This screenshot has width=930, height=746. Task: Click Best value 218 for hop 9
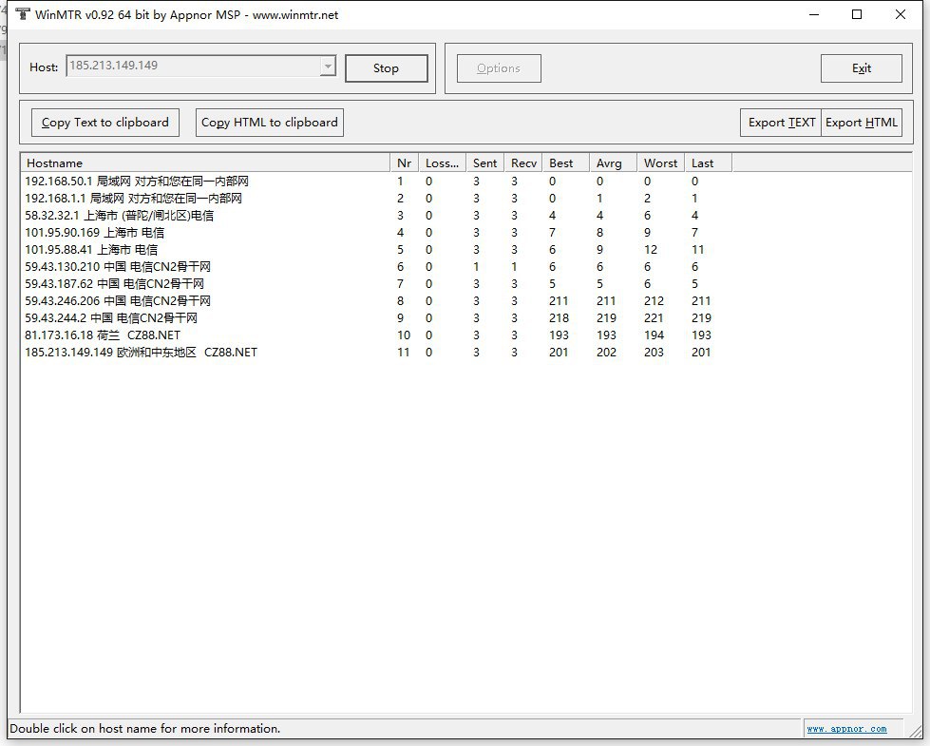click(x=559, y=318)
